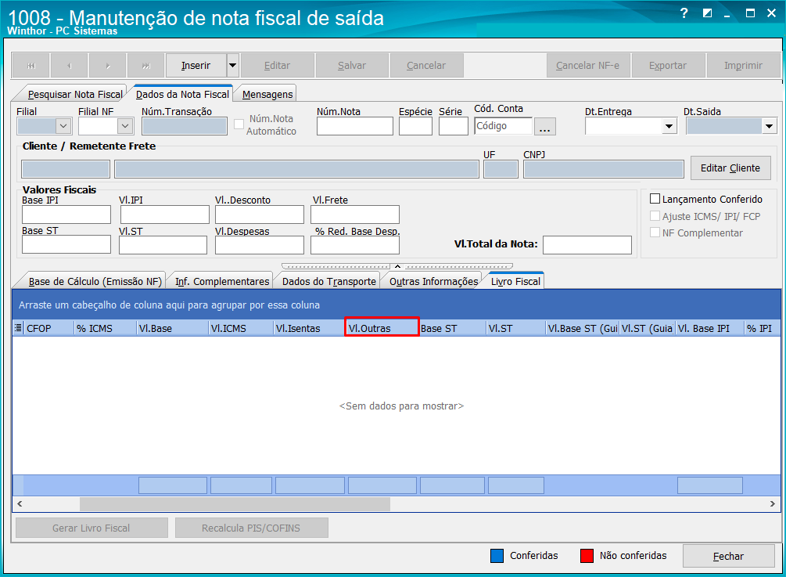
Task: Open the Filial dropdown
Action: (63, 126)
